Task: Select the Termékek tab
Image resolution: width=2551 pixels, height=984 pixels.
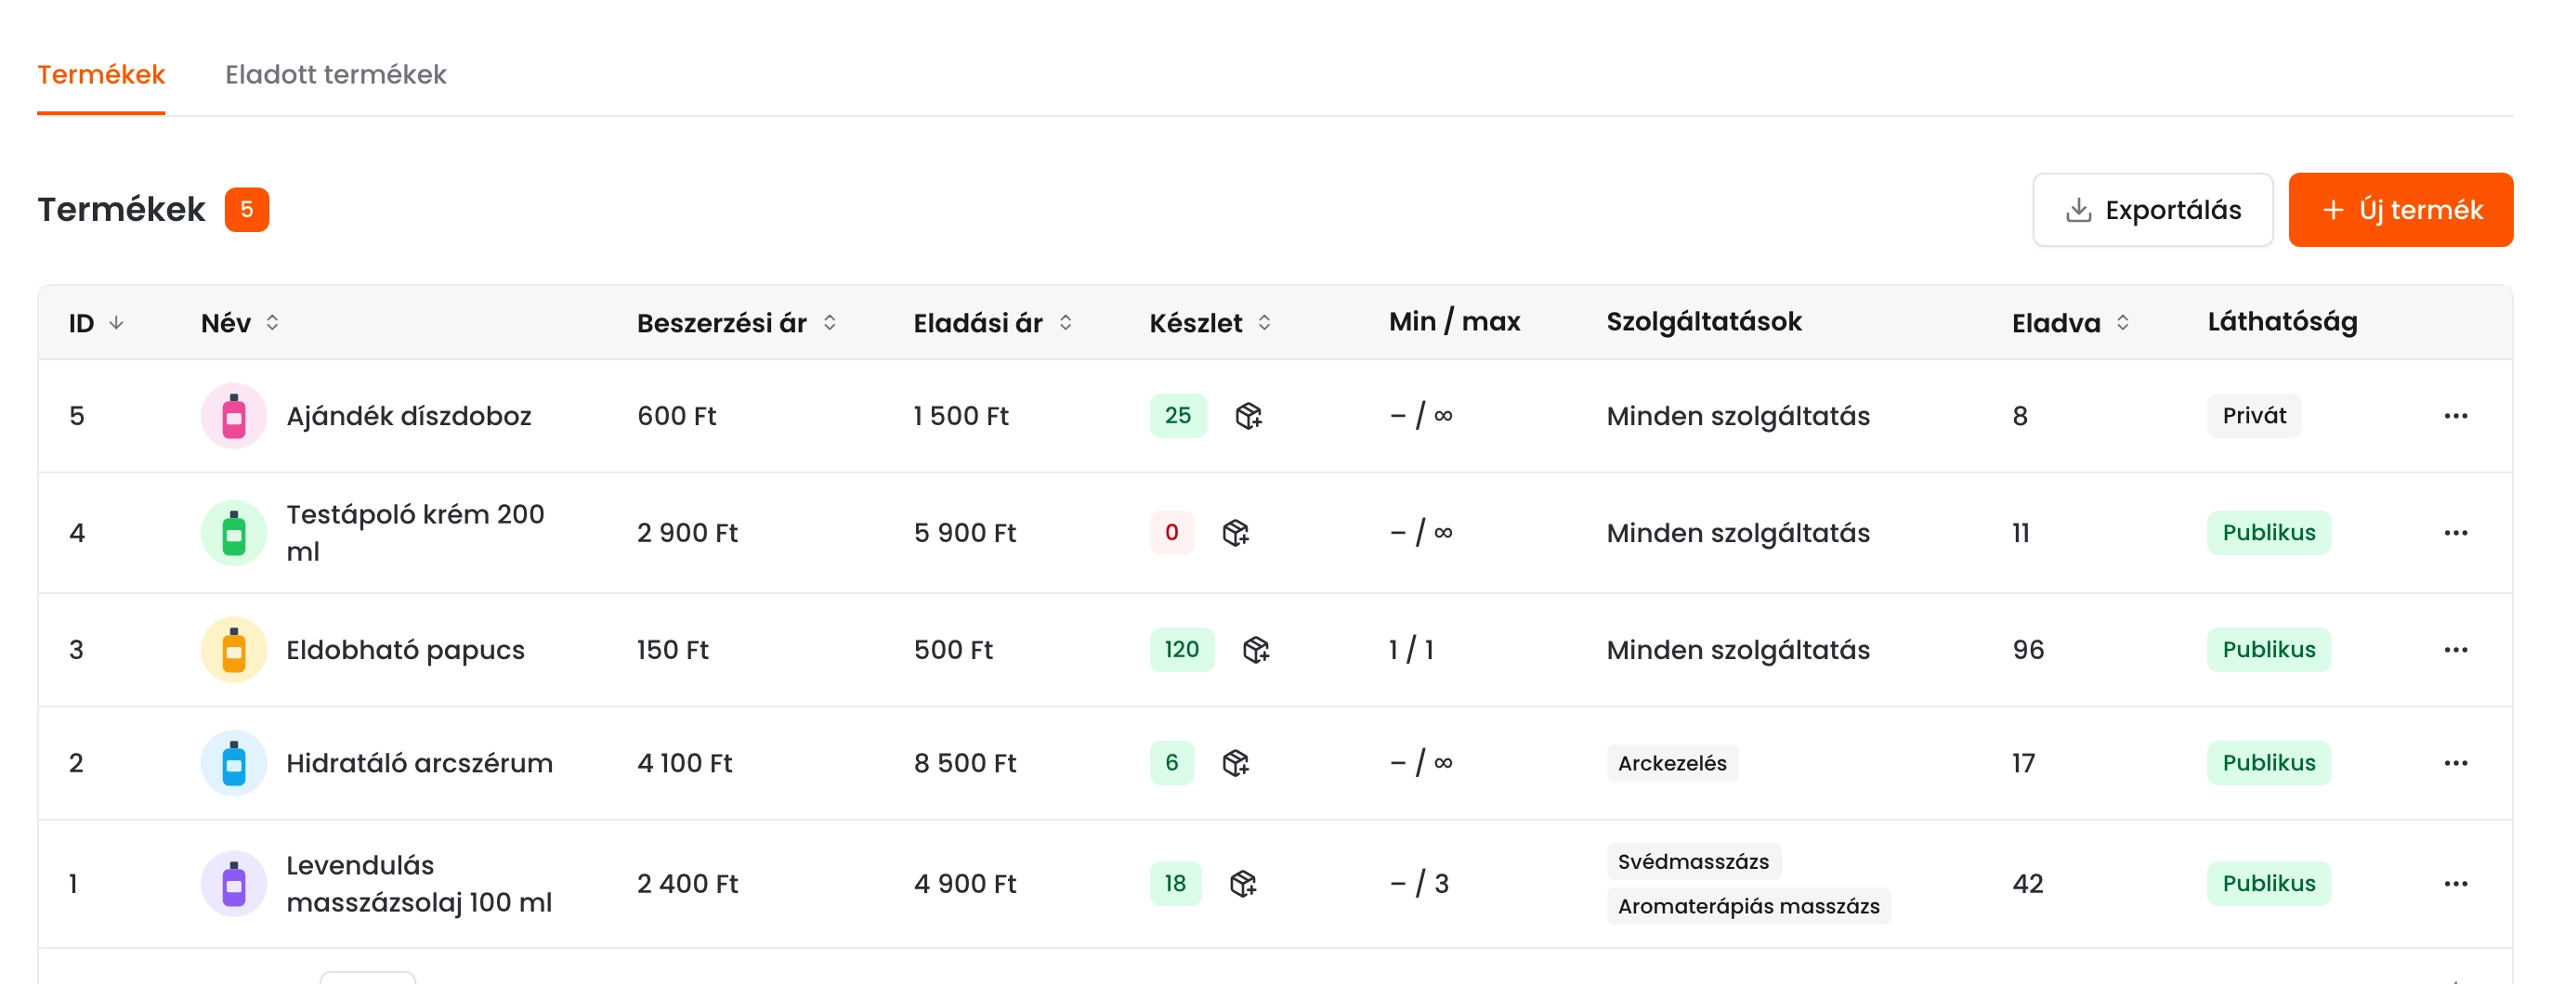Action: point(101,74)
